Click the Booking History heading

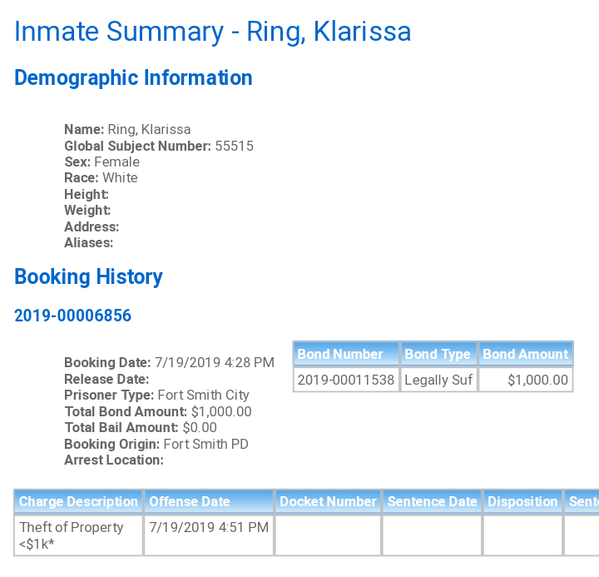pos(88,276)
